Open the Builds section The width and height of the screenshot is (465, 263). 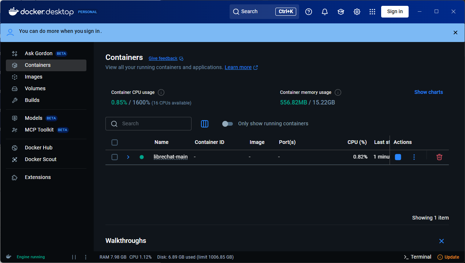point(46,100)
